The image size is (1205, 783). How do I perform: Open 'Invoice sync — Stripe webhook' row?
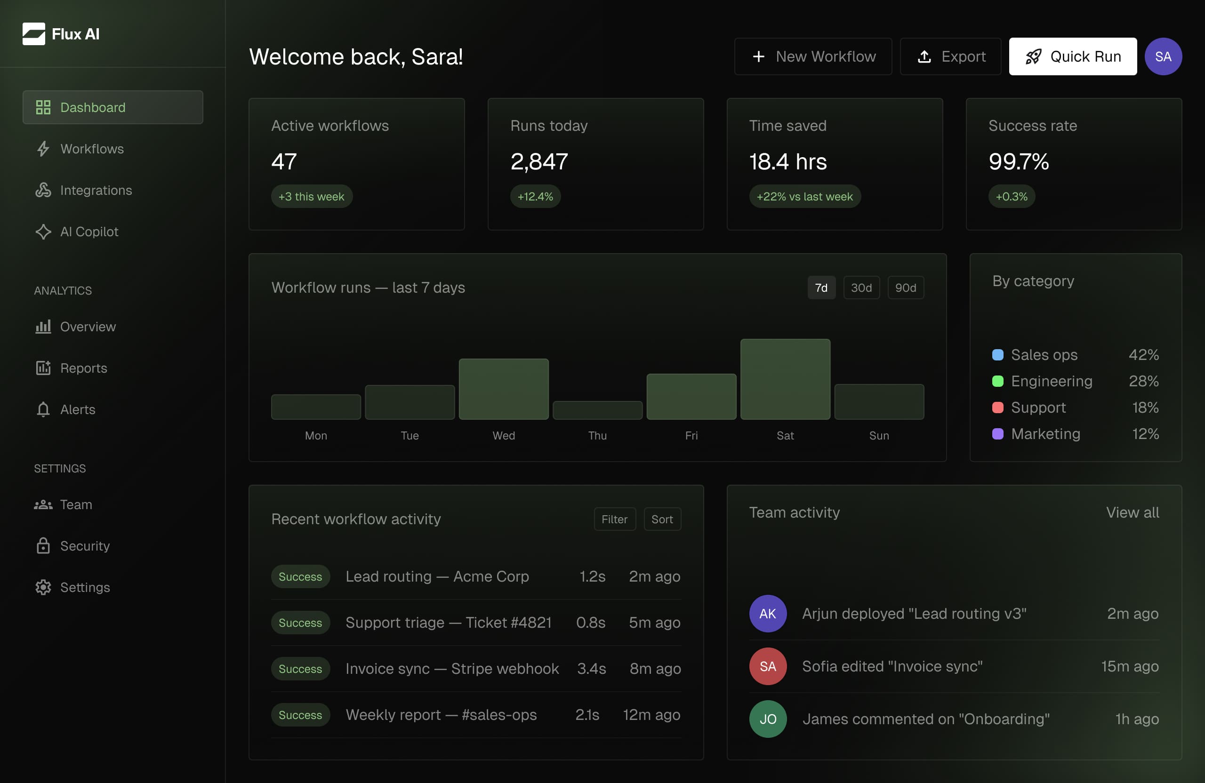point(476,669)
